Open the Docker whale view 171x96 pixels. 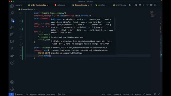click(x=12, y=56)
